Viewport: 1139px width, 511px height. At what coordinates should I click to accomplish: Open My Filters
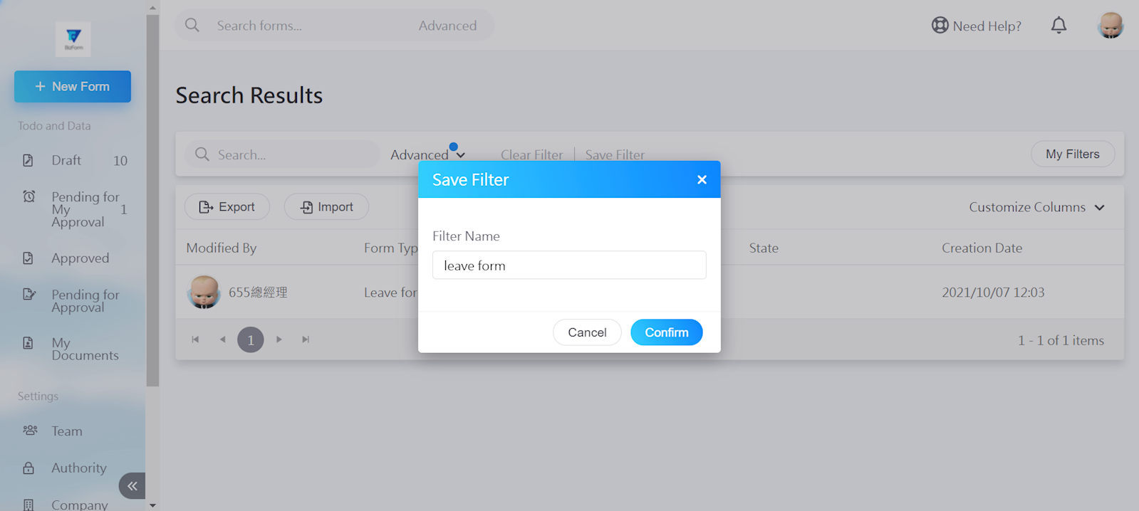[x=1072, y=154]
